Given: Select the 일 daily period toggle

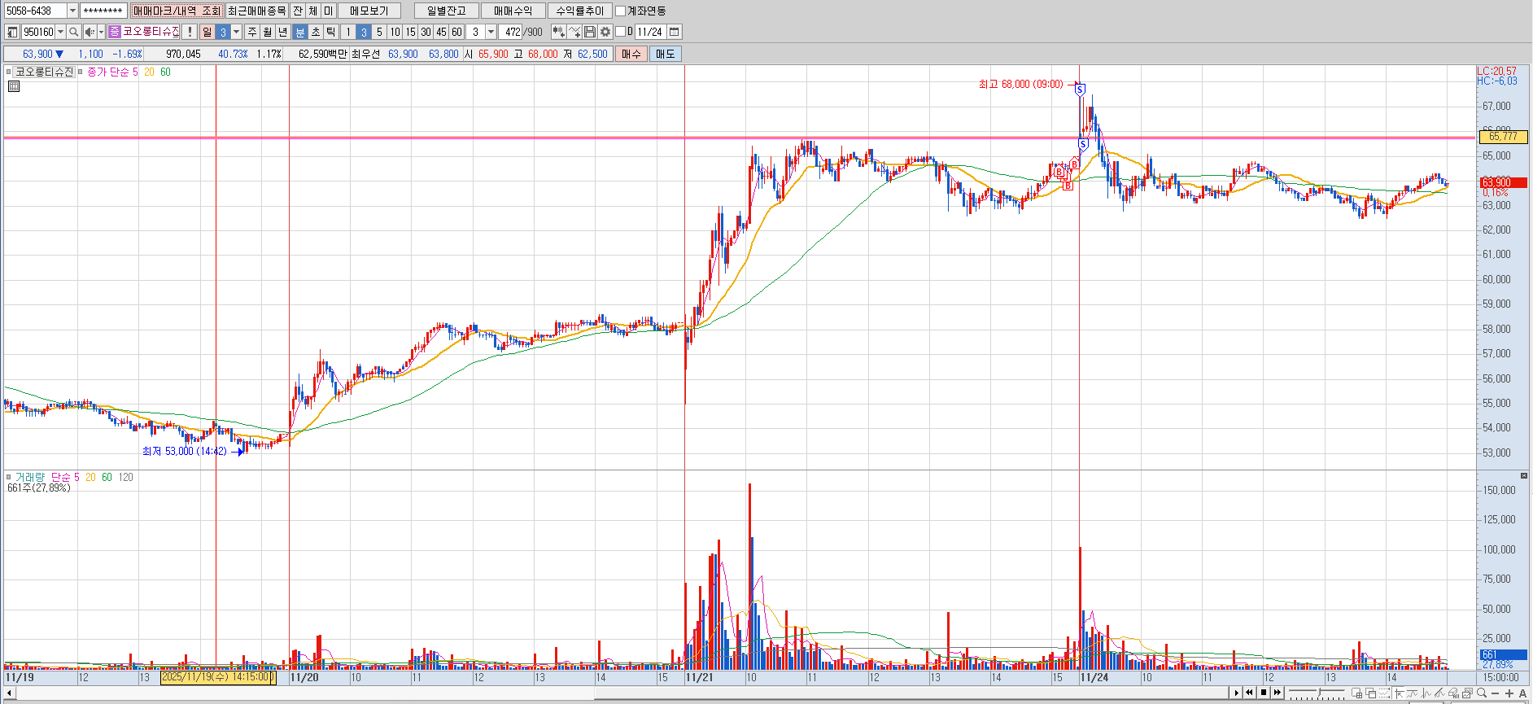Looking at the screenshot, I should (207, 32).
